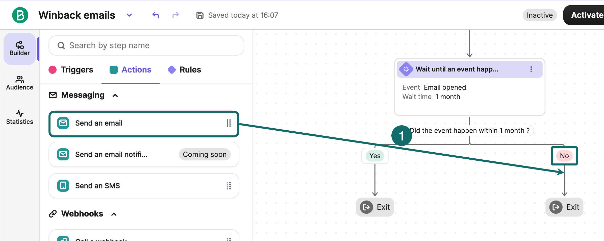604x241 pixels.
Task: Switch to the Triggers tab
Action: coord(71,70)
